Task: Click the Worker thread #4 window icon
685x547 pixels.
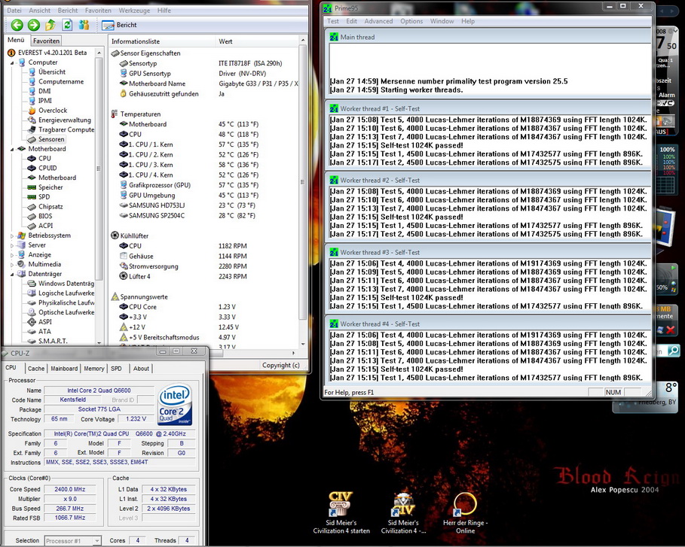Action: tap(334, 324)
